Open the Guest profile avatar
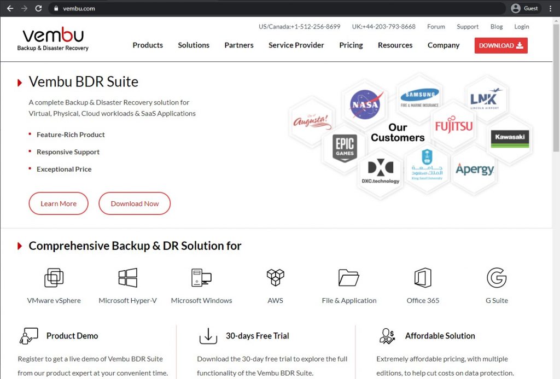 coord(515,8)
